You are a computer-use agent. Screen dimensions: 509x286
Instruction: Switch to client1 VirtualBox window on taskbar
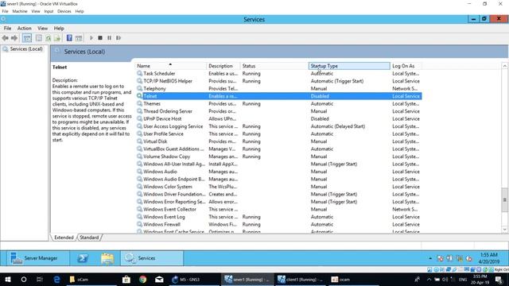(x=301, y=279)
